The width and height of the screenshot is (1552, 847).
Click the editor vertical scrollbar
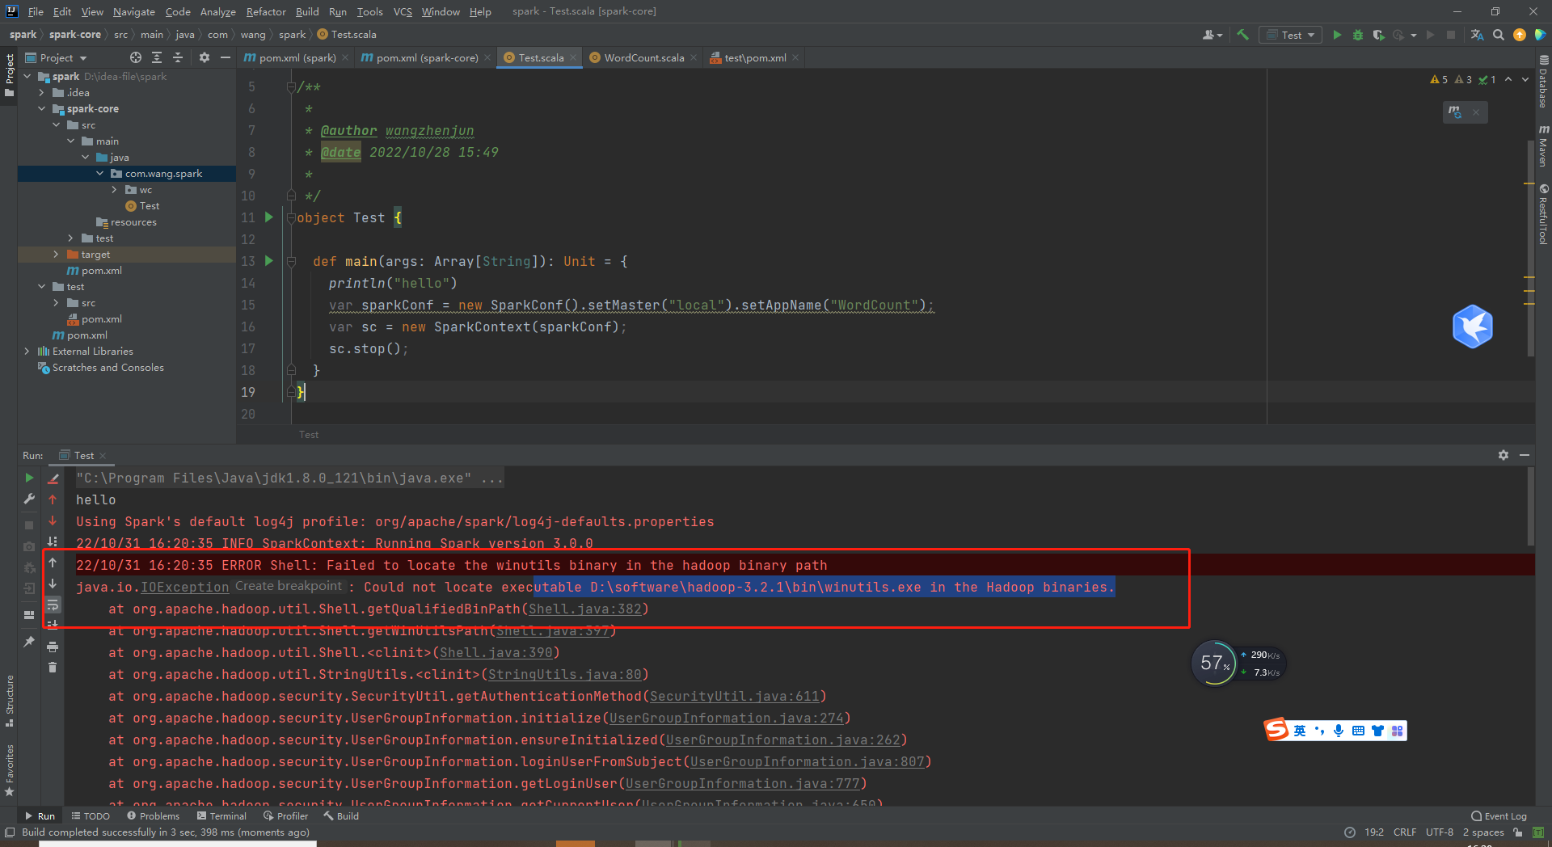[1530, 242]
